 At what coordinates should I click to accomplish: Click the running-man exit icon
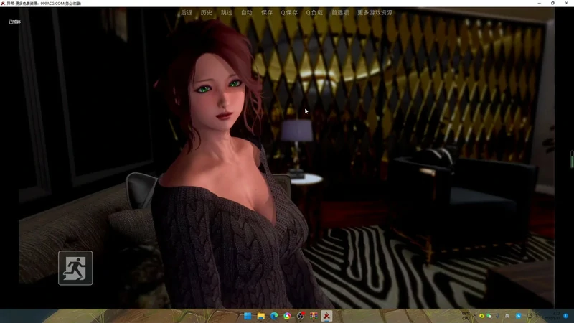point(75,268)
